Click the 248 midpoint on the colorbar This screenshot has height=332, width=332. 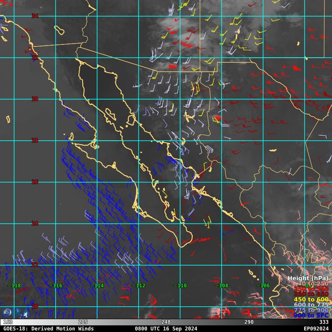click(x=166, y=322)
